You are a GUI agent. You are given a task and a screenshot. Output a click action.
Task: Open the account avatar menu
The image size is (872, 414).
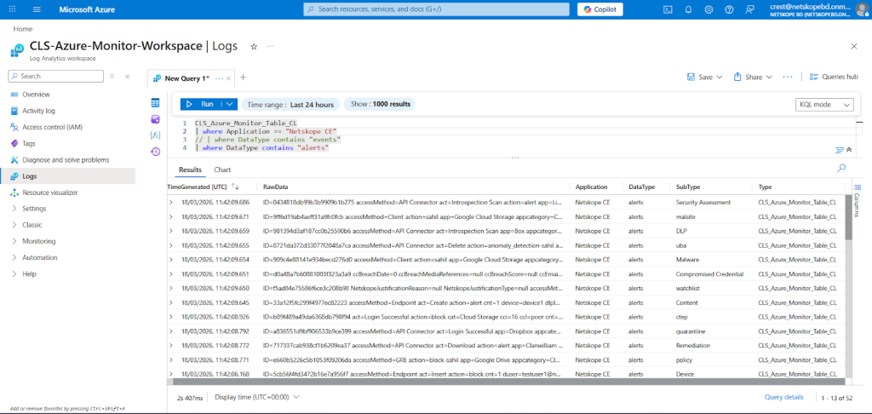point(862,9)
